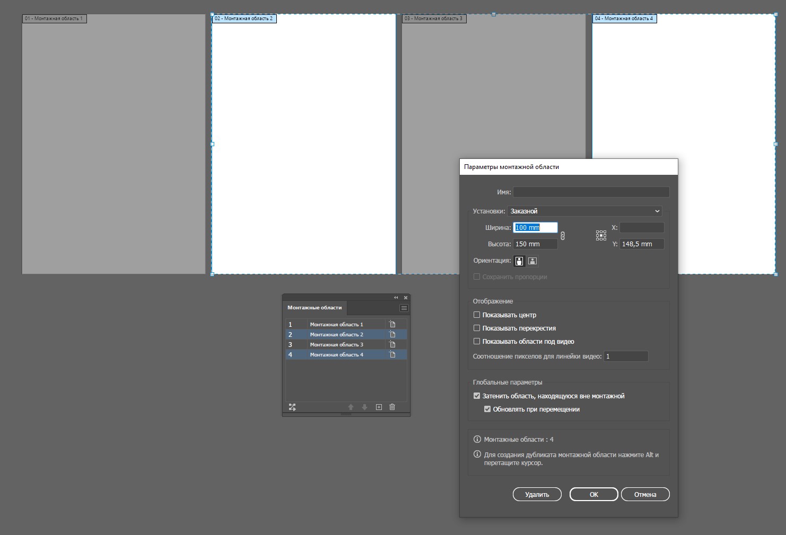This screenshot has width=786, height=535.
Task: Click the page icon for Монтажная область 1
Action: (x=392, y=324)
